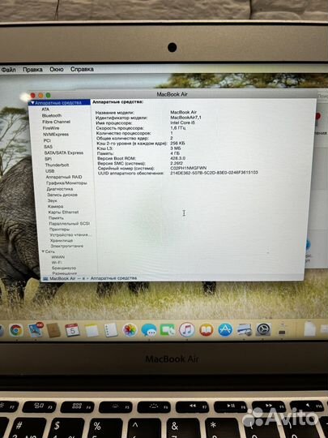Screen dimensions: 328x438
Task: Open the Окно menu
Action: coord(57,69)
